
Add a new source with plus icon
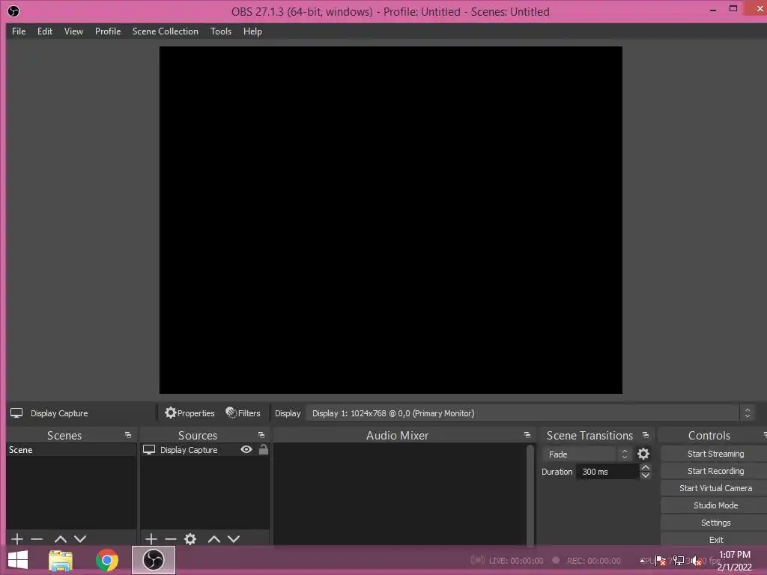tap(151, 539)
